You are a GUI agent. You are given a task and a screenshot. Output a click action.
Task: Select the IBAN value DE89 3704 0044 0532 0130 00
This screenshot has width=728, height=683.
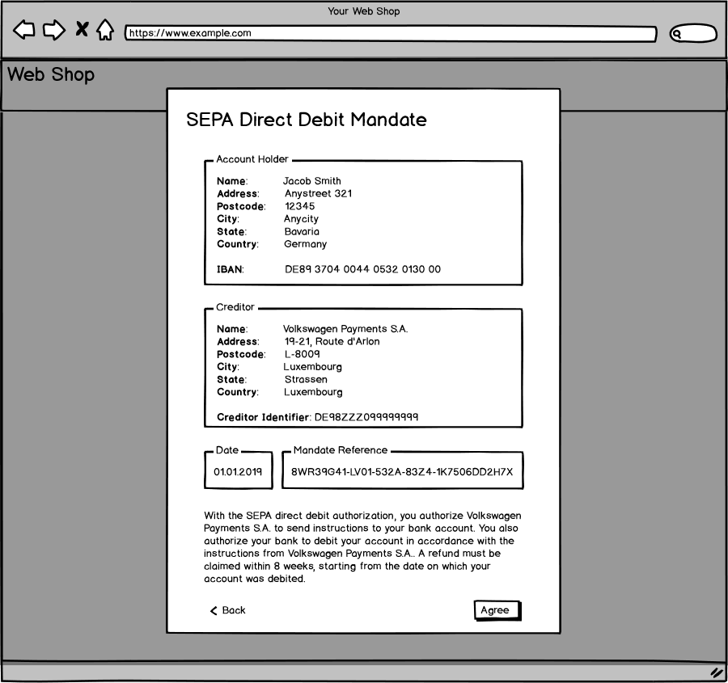click(362, 269)
